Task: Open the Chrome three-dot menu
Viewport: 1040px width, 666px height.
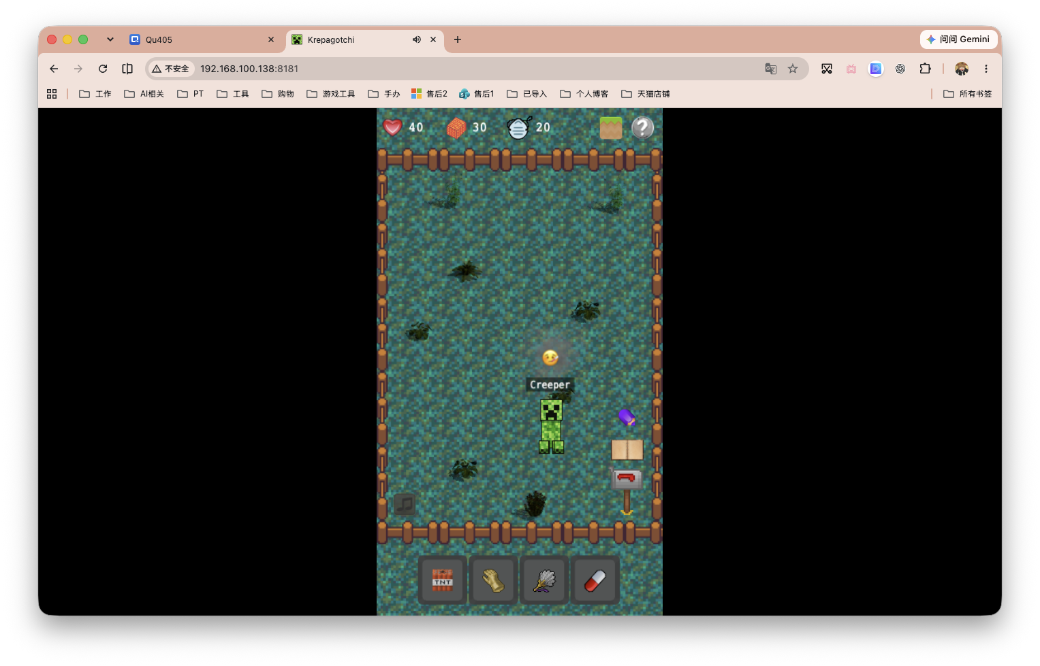Action: coord(986,69)
